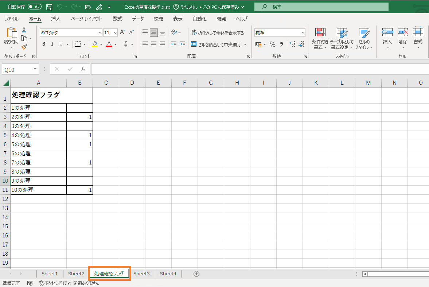Open the Name Box dropdown arrow

35,69
